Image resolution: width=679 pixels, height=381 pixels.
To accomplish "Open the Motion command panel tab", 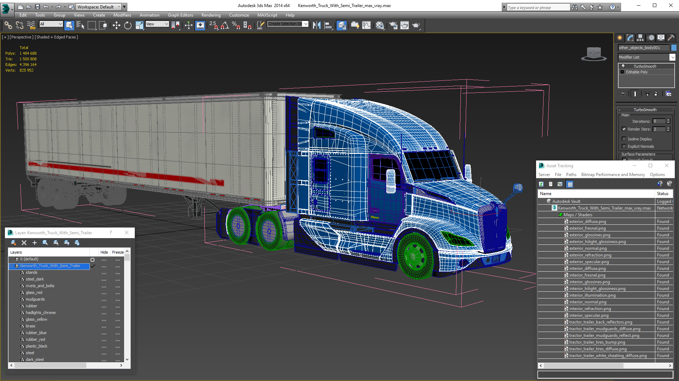I will pos(651,37).
